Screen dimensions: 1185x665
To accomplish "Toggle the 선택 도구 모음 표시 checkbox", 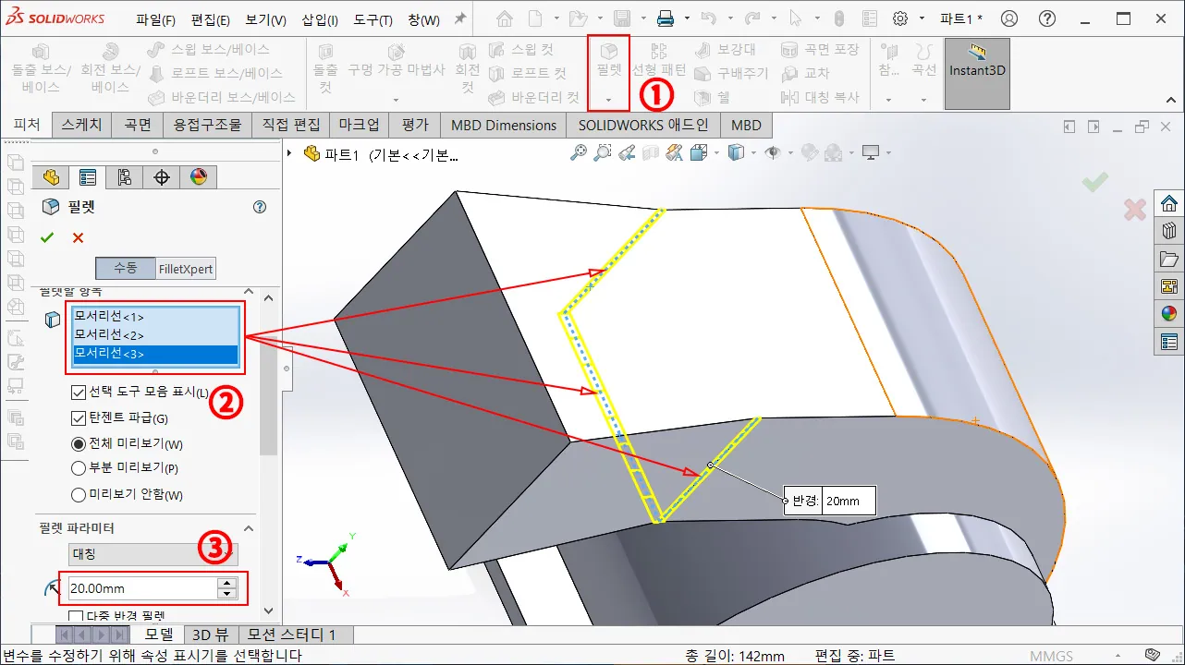I will [79, 392].
